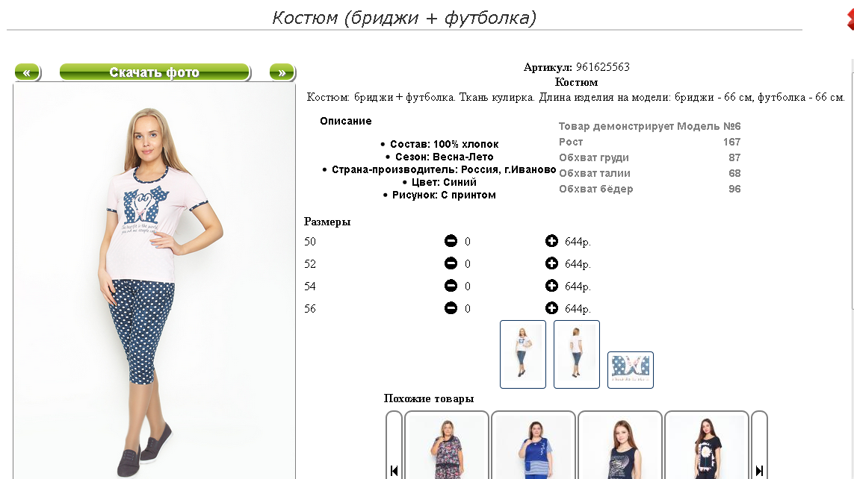Open similar item with blue striped outfit

tap(533, 446)
